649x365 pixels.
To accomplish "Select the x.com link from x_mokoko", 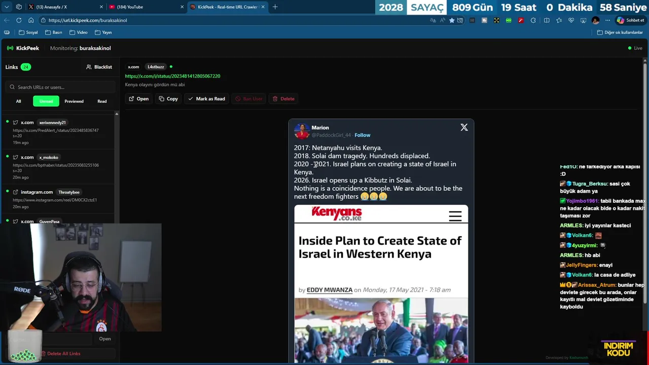I will [x=58, y=167].
